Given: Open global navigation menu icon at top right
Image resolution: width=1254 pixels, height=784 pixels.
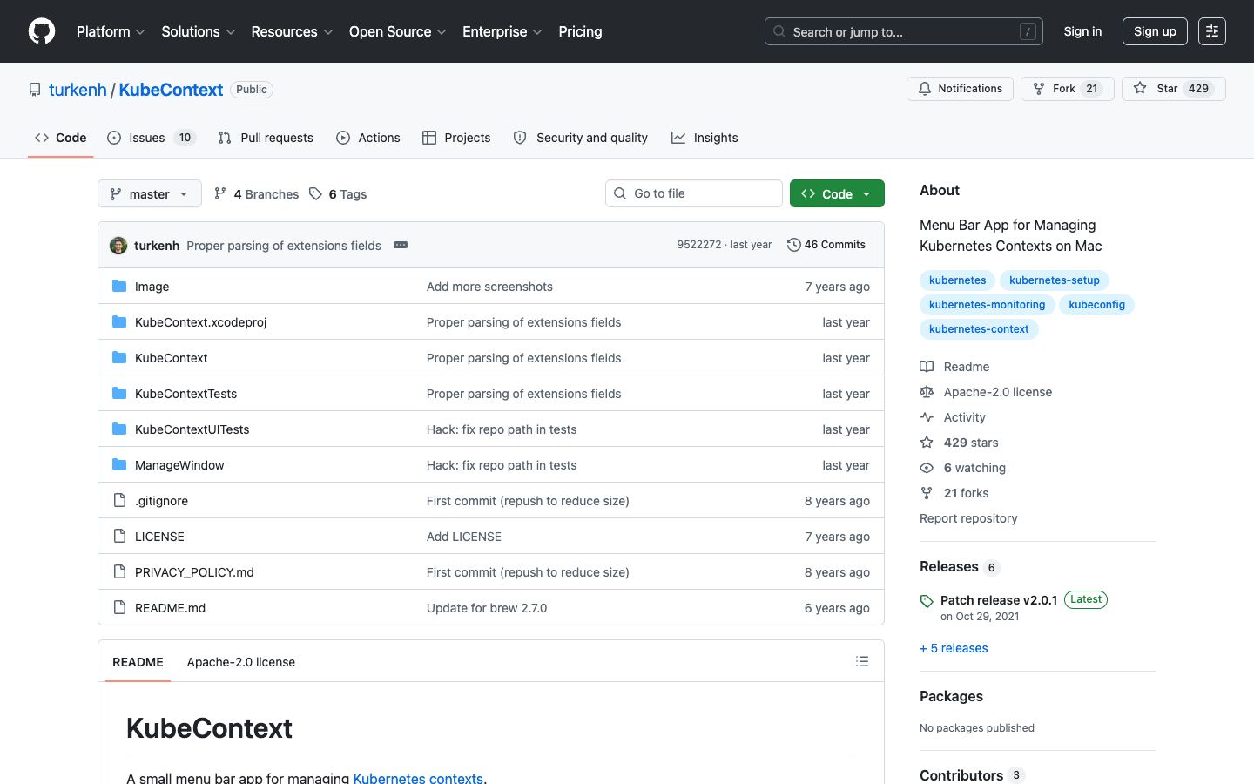Looking at the screenshot, I should pos(1212,31).
